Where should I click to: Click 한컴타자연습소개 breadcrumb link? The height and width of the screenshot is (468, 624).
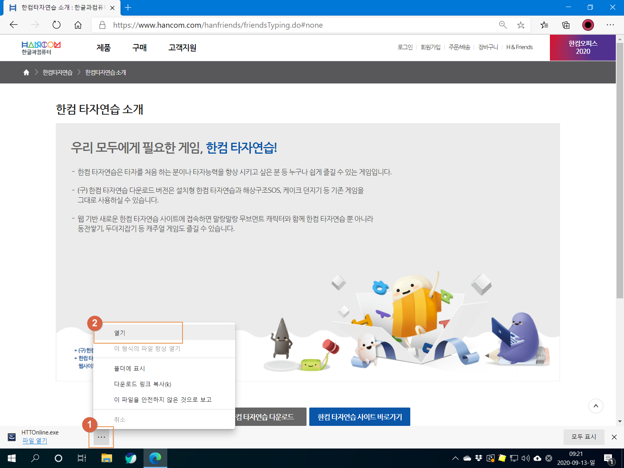[106, 73]
